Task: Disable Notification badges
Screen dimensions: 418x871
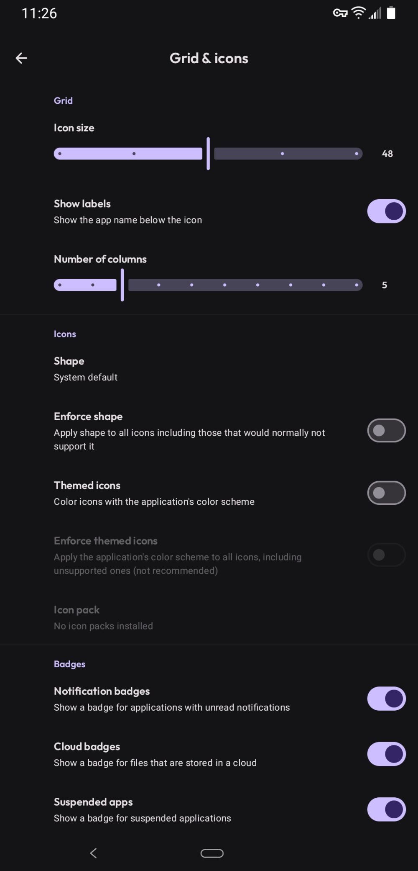Action: pyautogui.click(x=386, y=698)
